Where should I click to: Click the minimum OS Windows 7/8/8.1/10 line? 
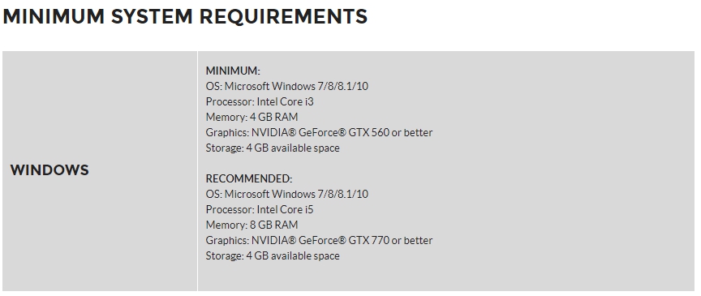pyautogui.click(x=287, y=86)
